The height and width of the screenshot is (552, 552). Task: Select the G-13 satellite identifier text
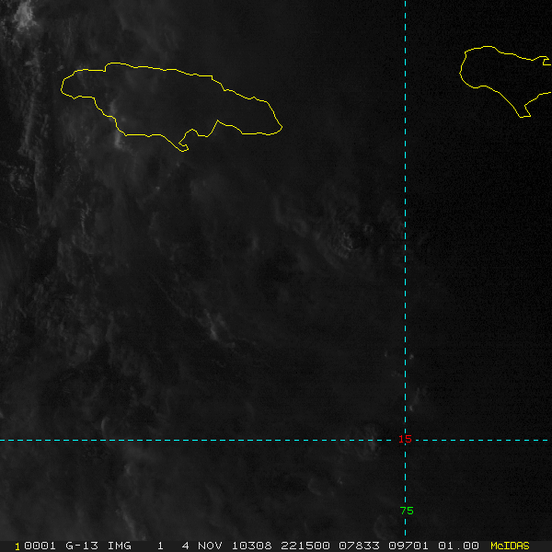pyautogui.click(x=81, y=546)
